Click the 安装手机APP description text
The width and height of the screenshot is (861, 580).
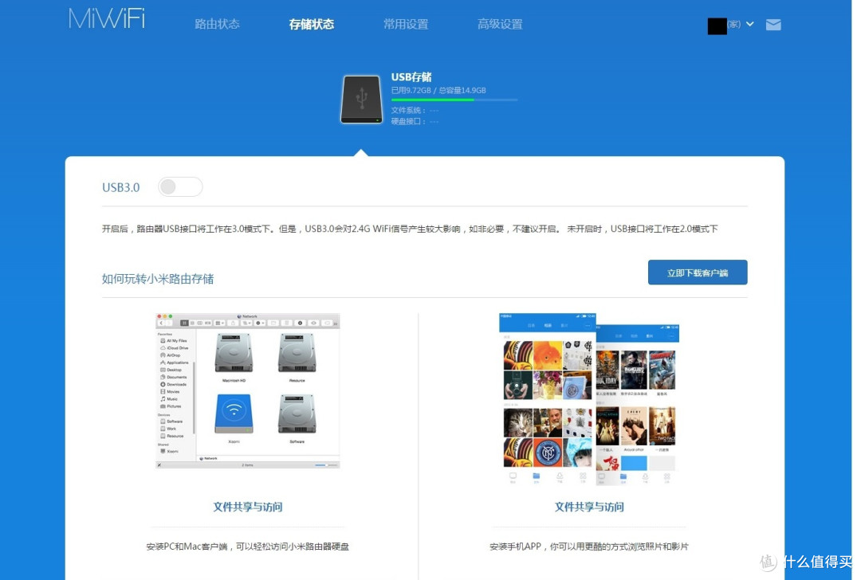coord(588,547)
